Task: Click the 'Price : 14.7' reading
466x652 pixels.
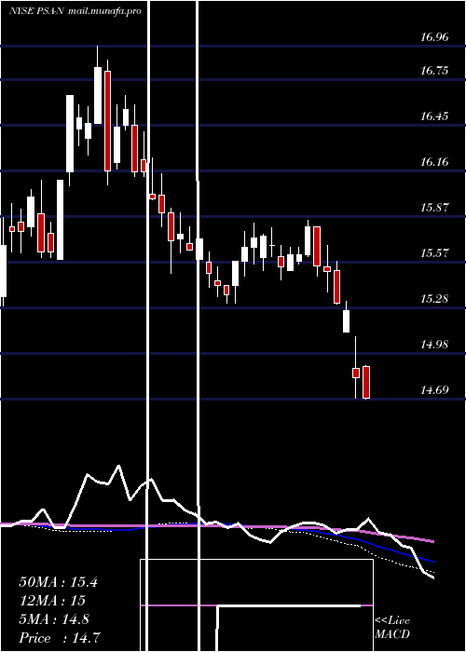Action: tap(59, 638)
